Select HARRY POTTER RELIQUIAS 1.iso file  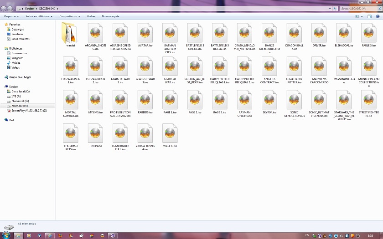click(x=220, y=70)
